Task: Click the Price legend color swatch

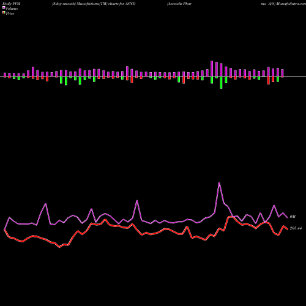Action: (4, 13)
